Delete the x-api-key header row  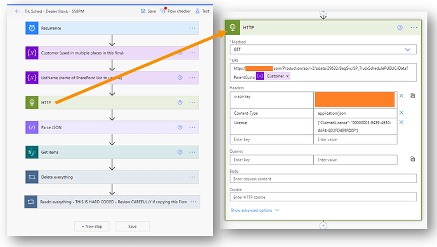[401, 96]
